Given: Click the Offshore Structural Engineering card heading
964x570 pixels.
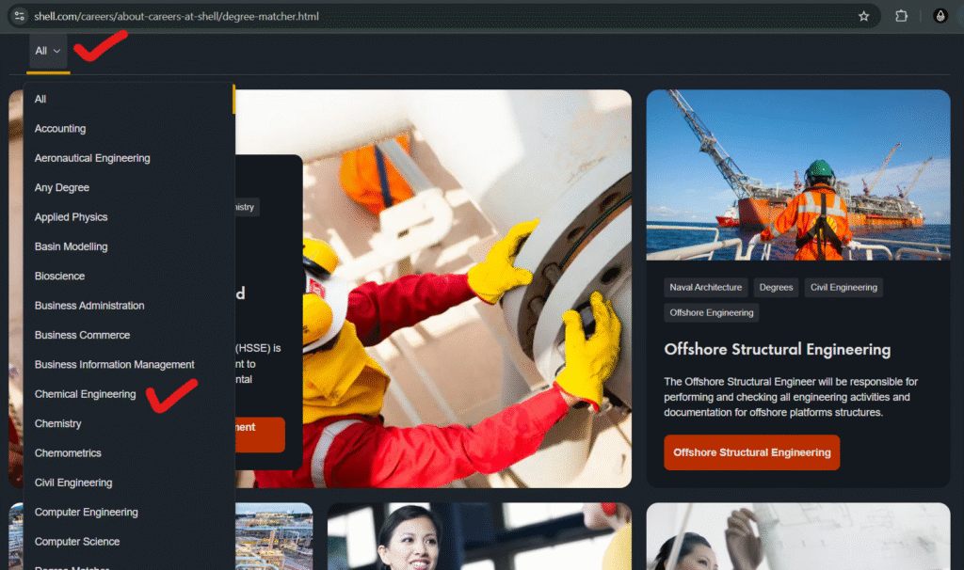Looking at the screenshot, I should coord(777,349).
